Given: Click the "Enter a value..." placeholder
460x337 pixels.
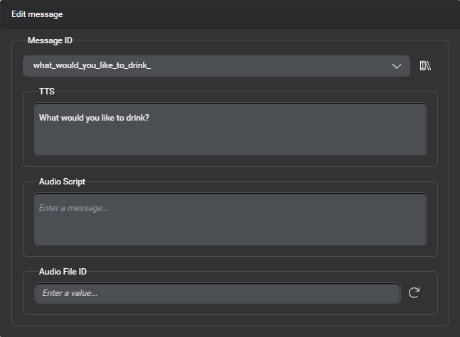Looking at the screenshot, I should click(x=70, y=293).
